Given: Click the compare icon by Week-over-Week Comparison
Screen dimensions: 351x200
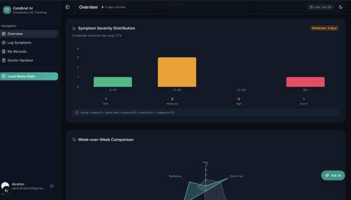Looking at the screenshot, I should [x=74, y=139].
